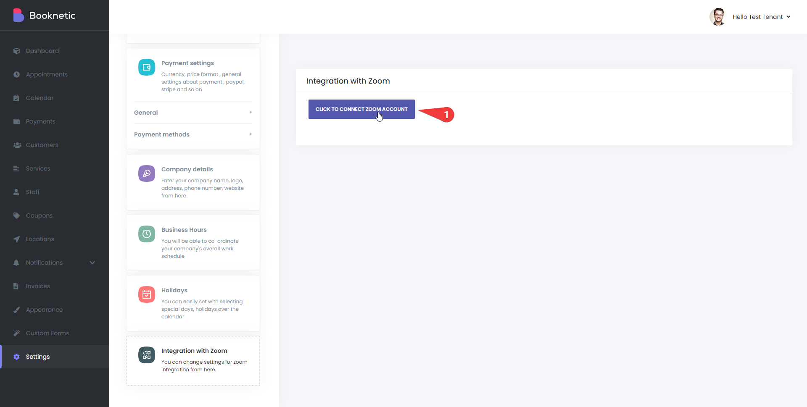Select the Settings menu item
807x407 pixels.
55,357
